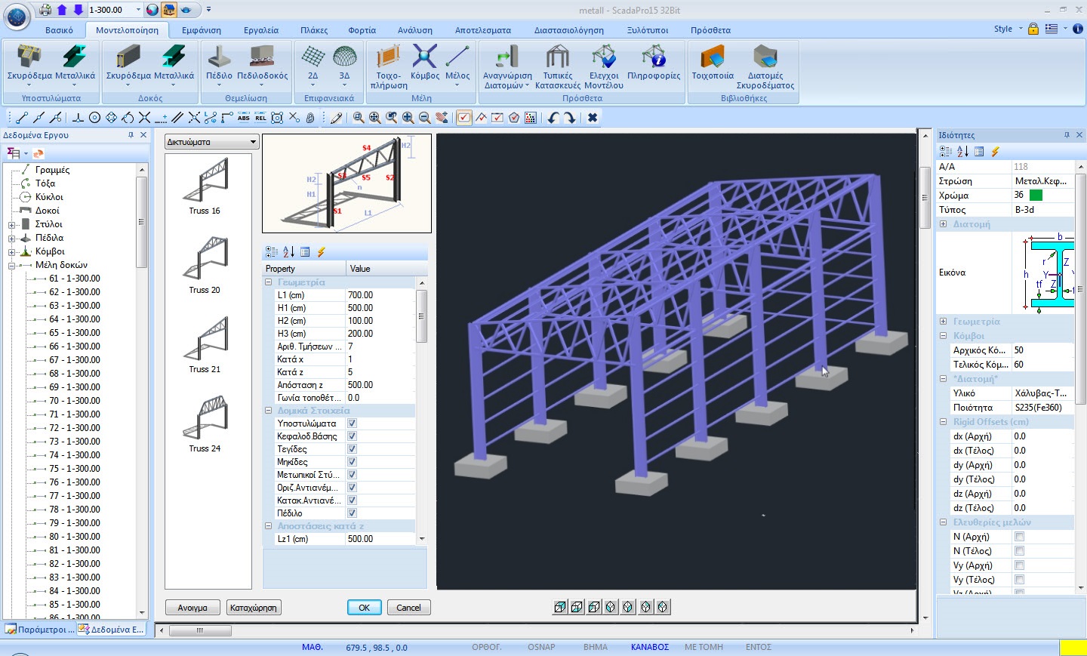Click the zoom out magnifier icon
The image size is (1087, 656).
[425, 118]
